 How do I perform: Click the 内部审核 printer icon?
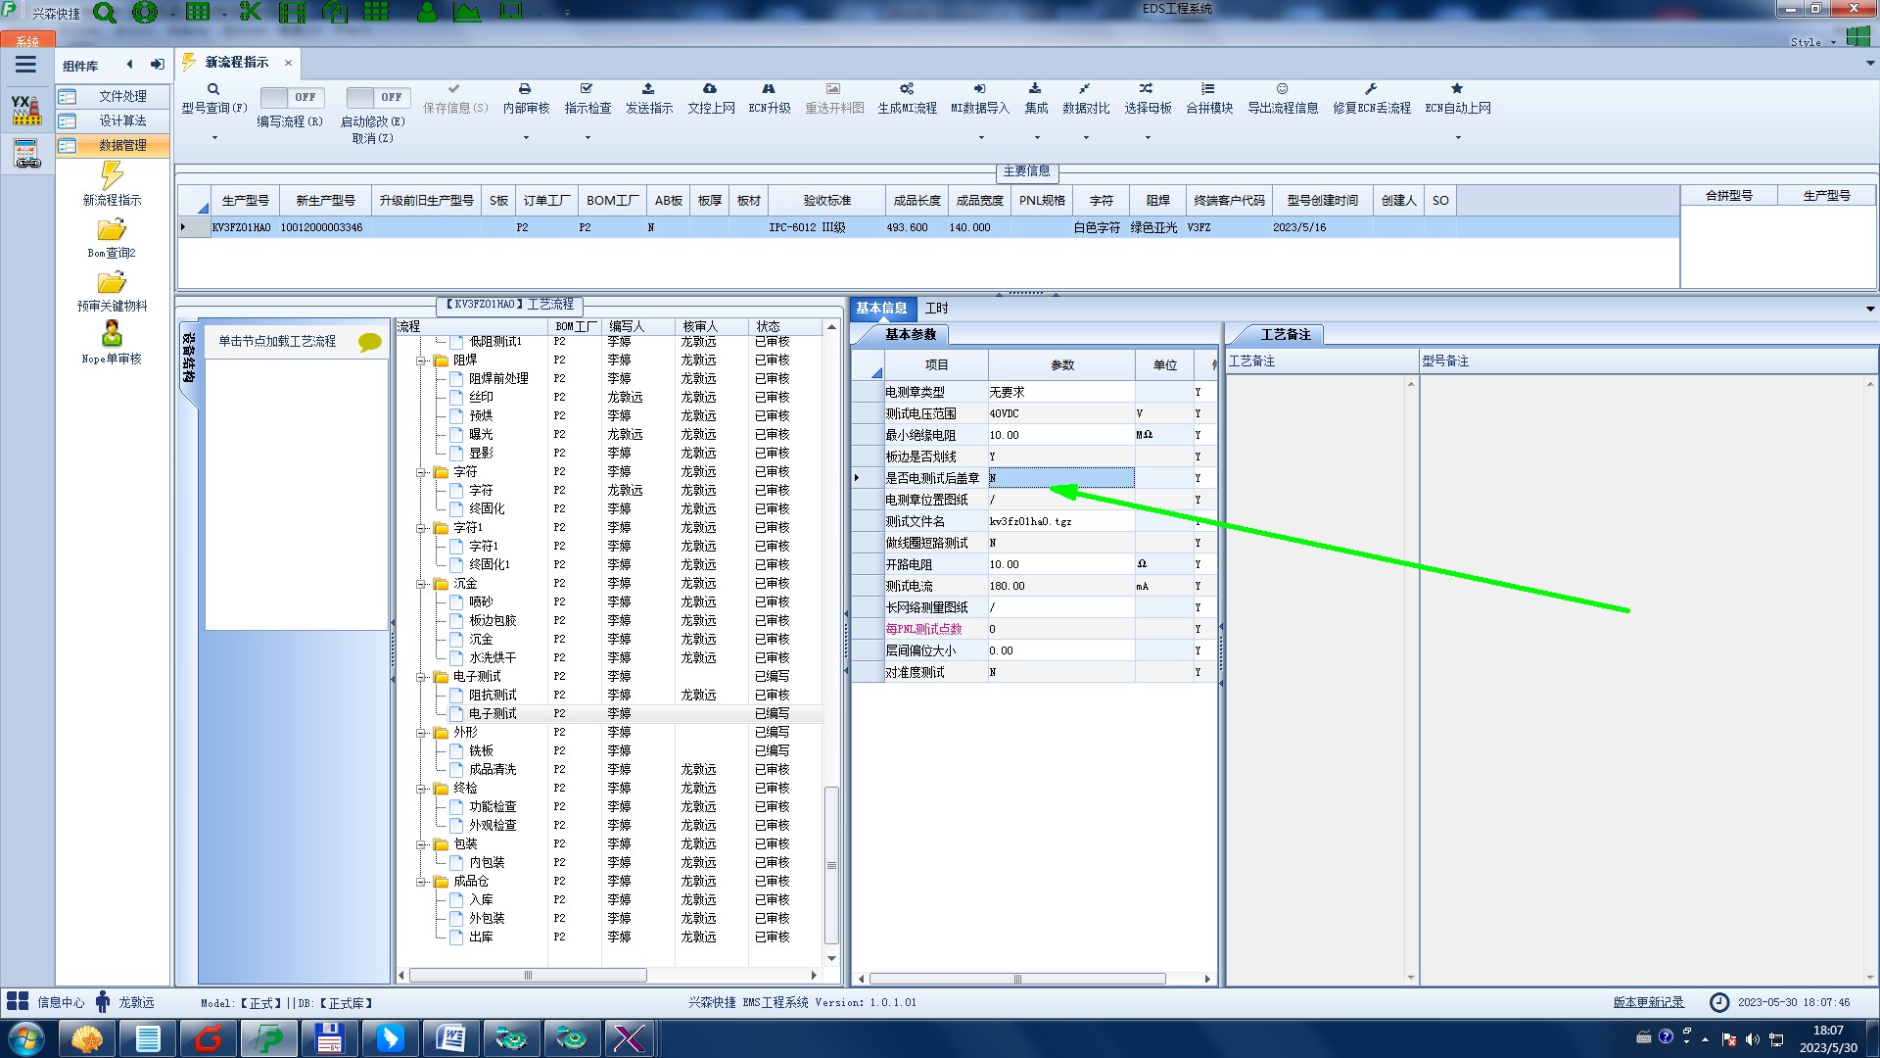[525, 89]
